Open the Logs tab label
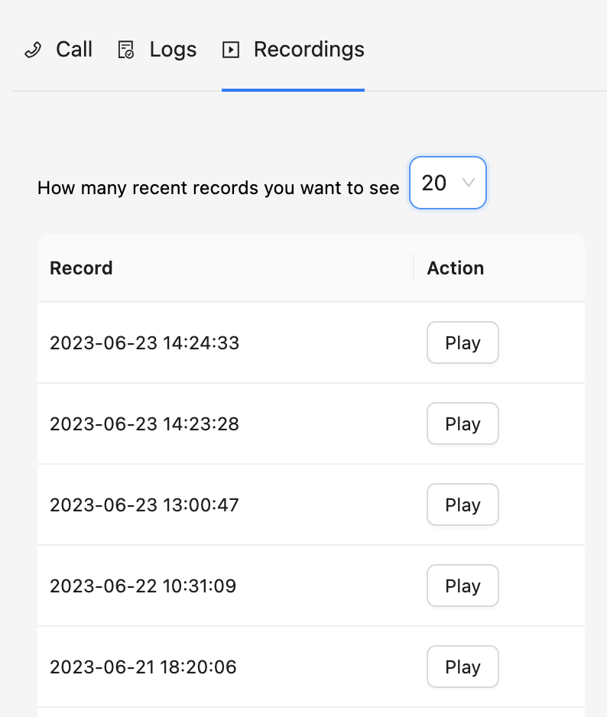Viewport: 607px width, 717px height. pos(173,50)
